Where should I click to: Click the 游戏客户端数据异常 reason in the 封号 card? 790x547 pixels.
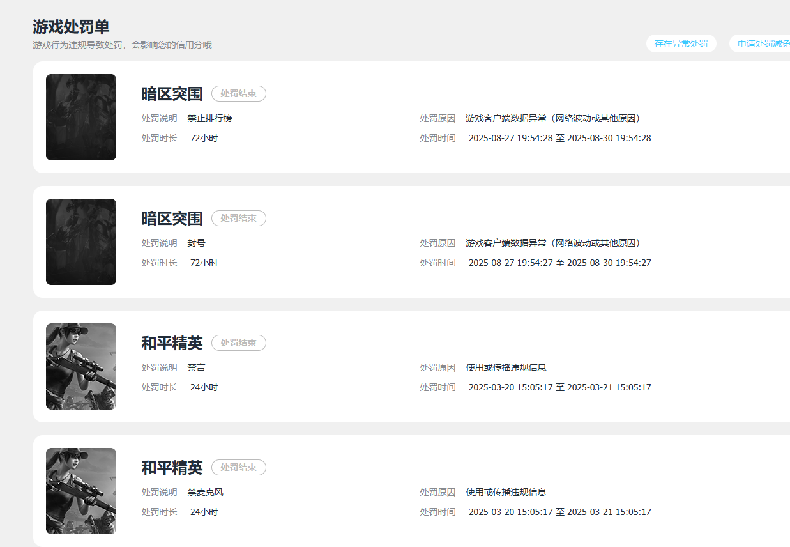[x=553, y=243]
